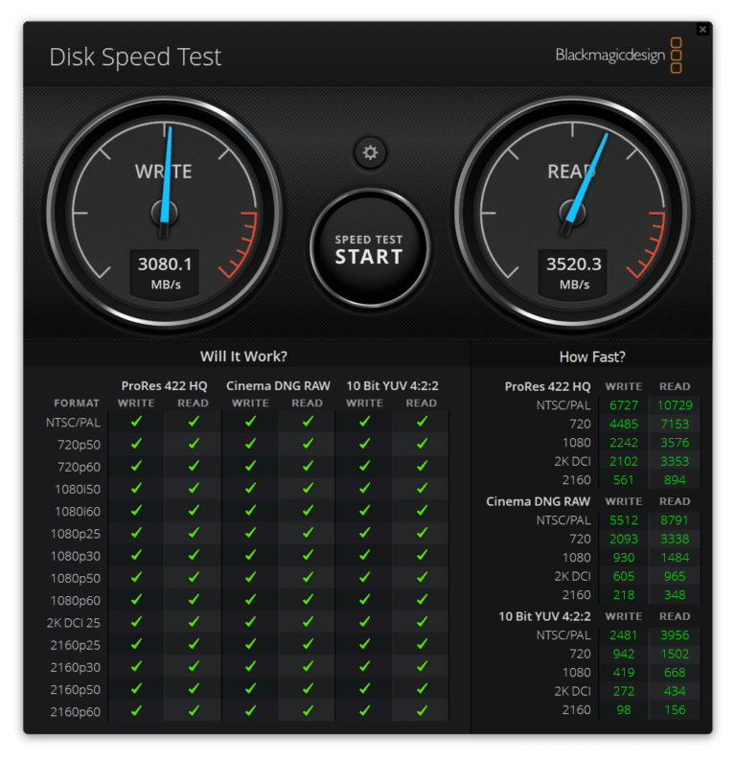The width and height of the screenshot is (736, 760).
Task: Click the NTSC/PAL format row label
Action: (73, 423)
